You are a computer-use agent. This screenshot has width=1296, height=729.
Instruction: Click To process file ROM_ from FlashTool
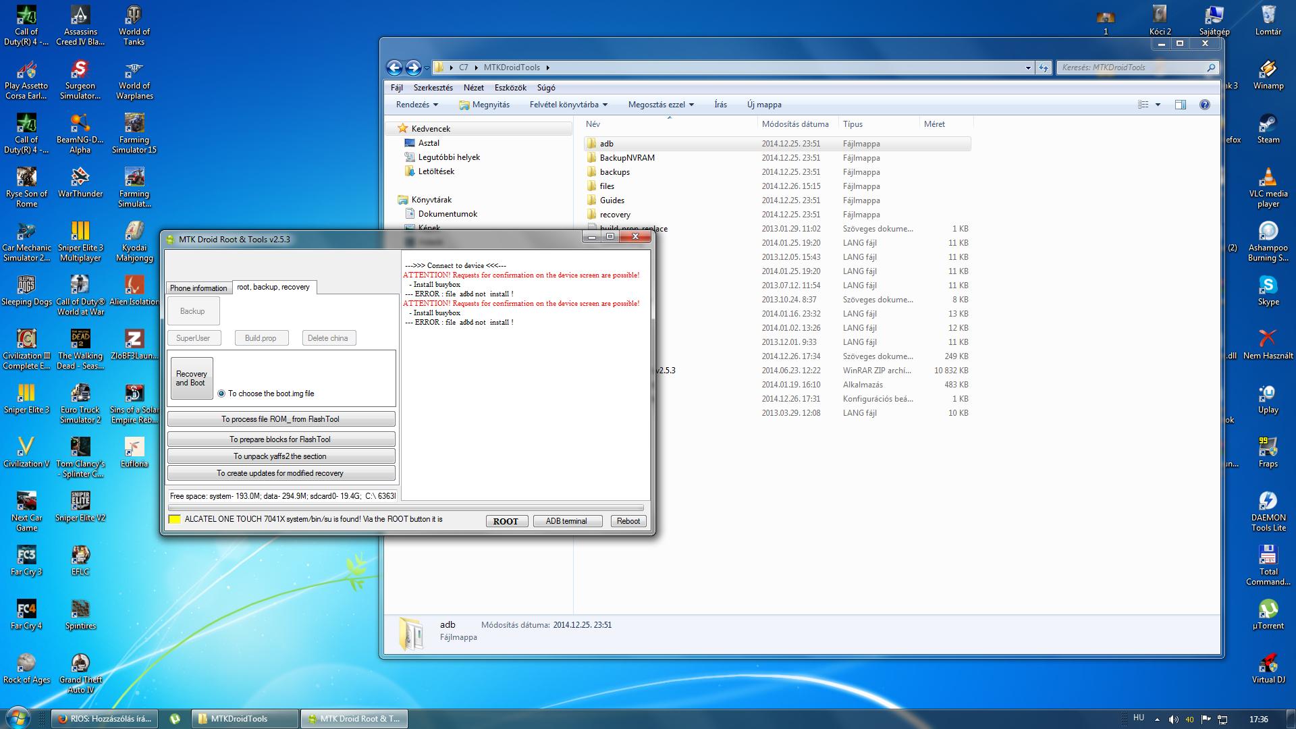pyautogui.click(x=281, y=419)
